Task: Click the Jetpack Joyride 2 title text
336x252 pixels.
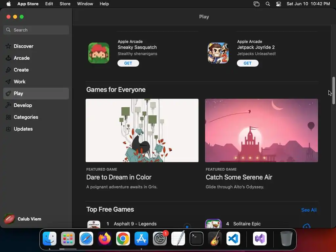Action: pos(256,47)
